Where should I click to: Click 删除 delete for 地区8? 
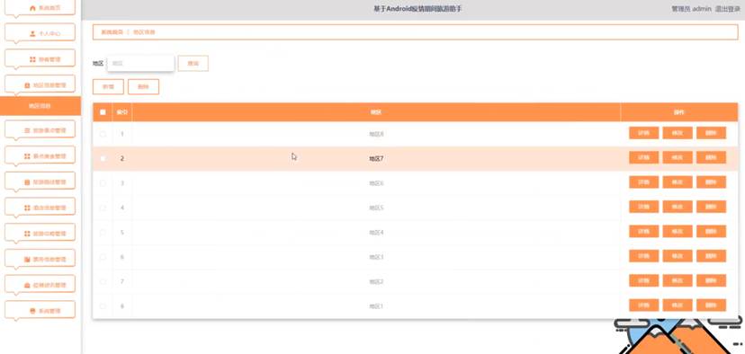coord(712,133)
